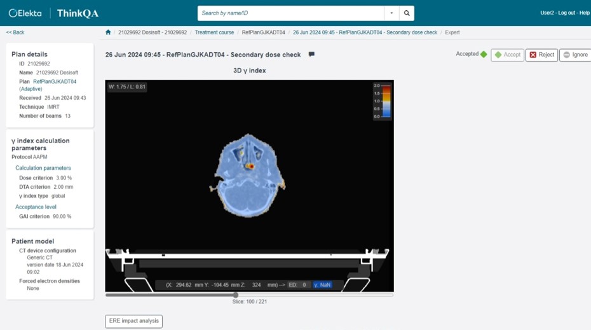Click the Ignore button

[576, 55]
